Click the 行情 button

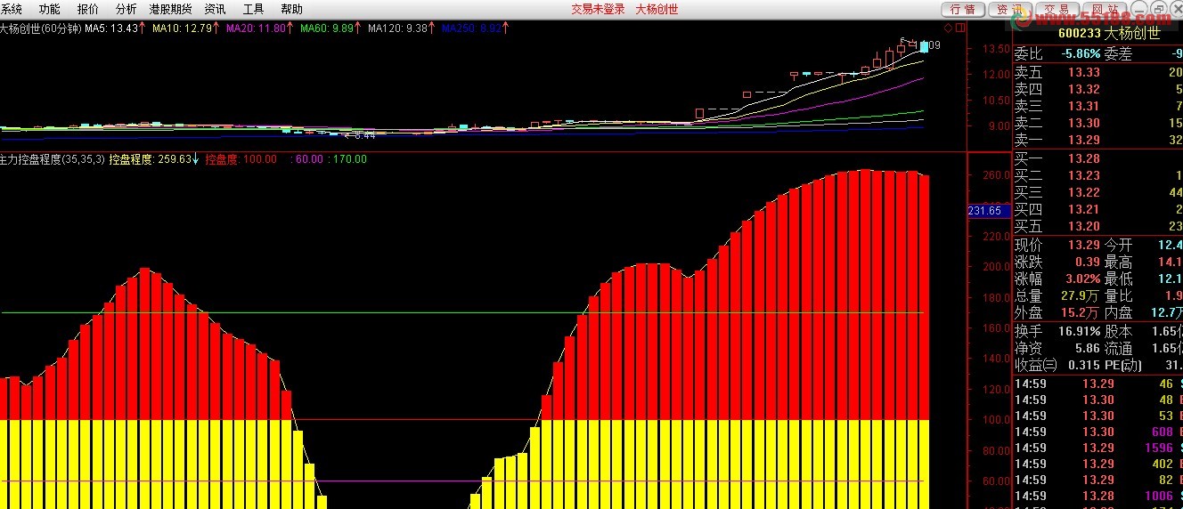[x=963, y=9]
